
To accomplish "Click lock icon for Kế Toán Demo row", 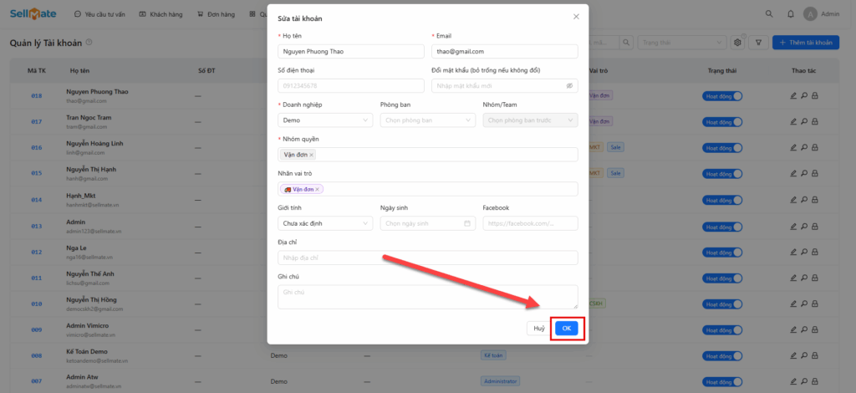I will tap(814, 356).
